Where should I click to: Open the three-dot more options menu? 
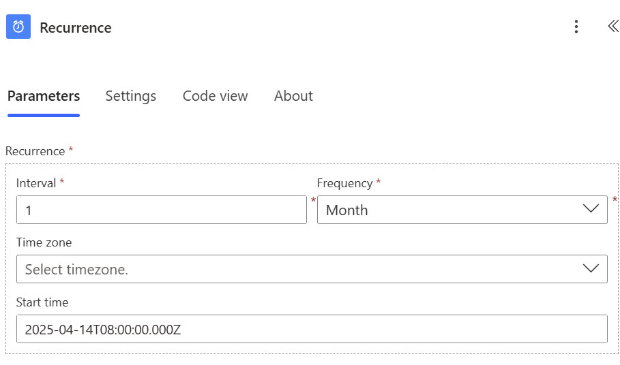pyautogui.click(x=576, y=27)
